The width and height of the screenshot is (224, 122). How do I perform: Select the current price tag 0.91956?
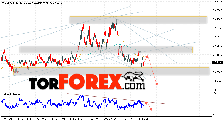(218, 62)
